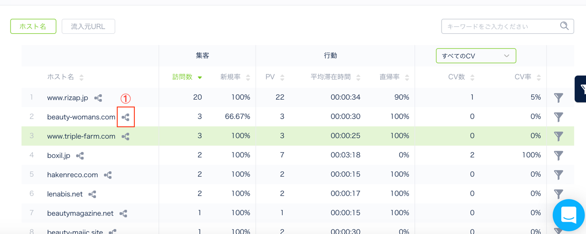Screen dimensions: 586x234
Task: Click the flow icon next to beauty-womans.com
Action: pos(126,117)
